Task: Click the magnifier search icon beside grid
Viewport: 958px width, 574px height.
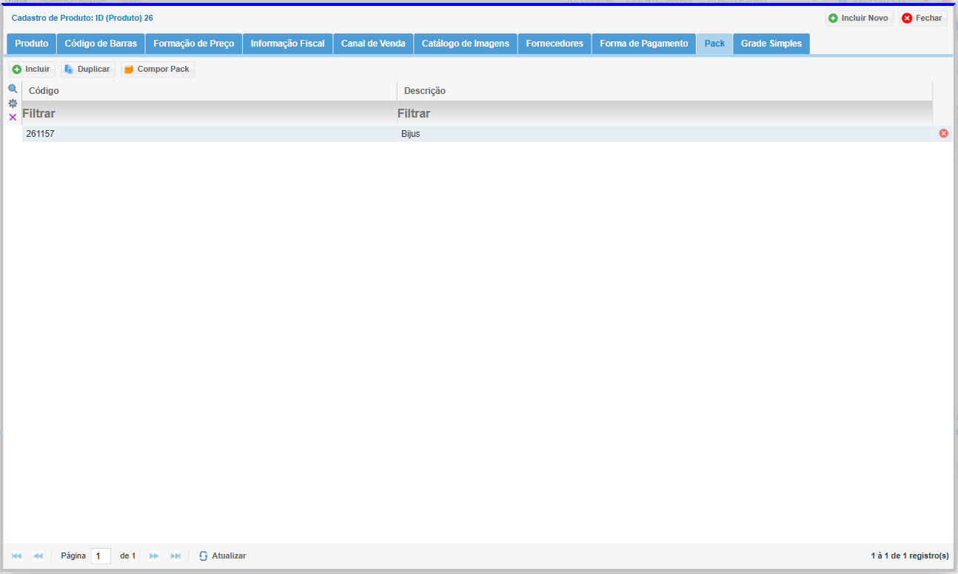Action: [x=13, y=89]
